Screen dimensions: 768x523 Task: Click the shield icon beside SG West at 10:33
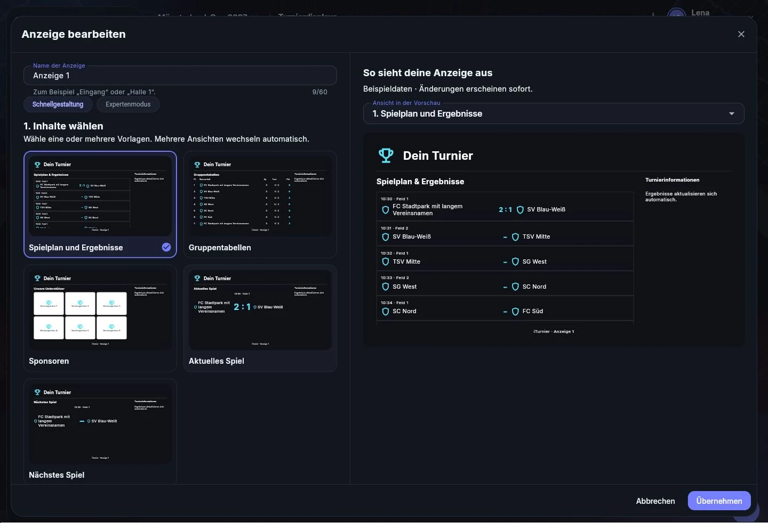386,287
